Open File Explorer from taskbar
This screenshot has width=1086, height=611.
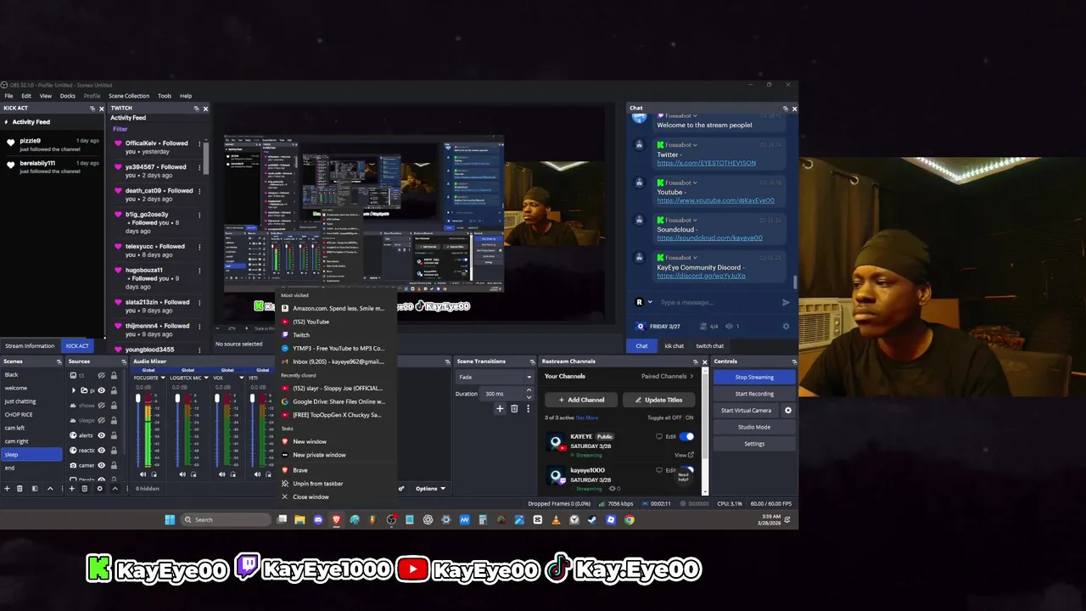tap(299, 519)
